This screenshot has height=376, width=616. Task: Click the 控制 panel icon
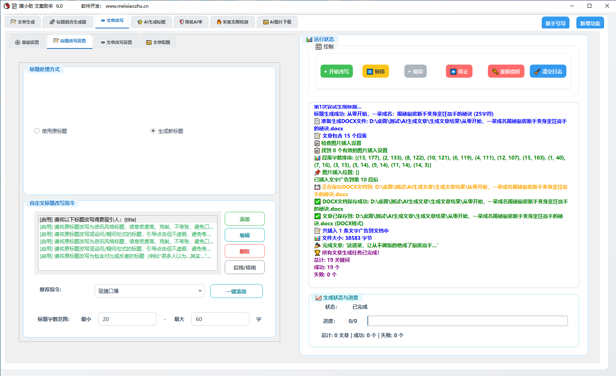[x=319, y=46]
